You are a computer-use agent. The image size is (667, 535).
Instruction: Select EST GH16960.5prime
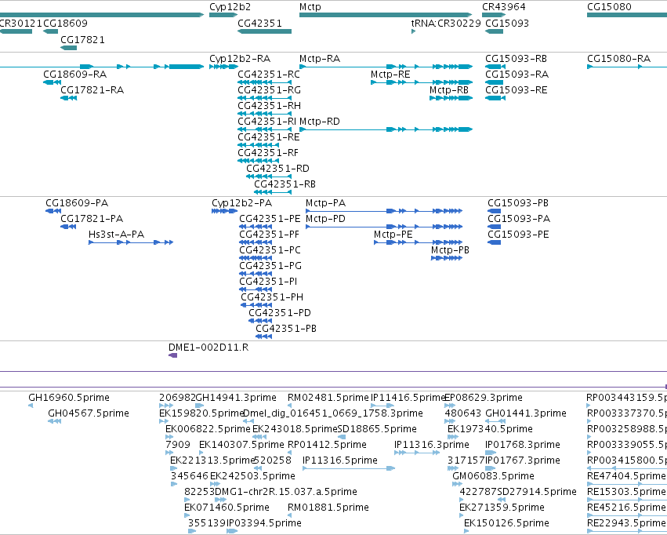(x=69, y=398)
